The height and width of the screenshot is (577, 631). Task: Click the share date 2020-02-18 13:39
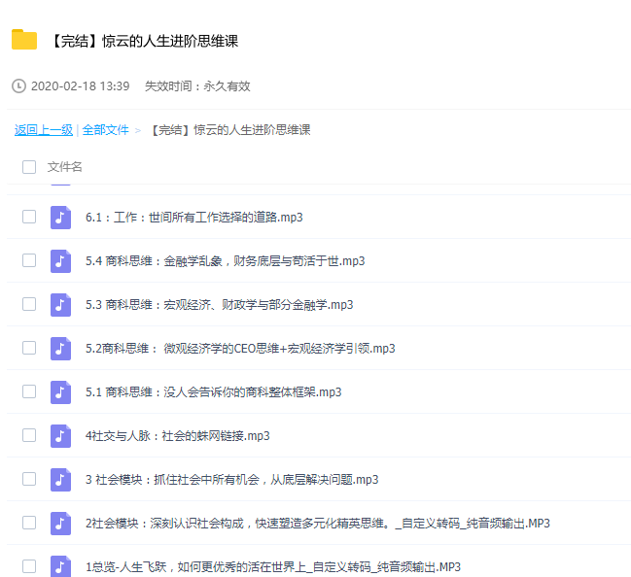(x=80, y=86)
